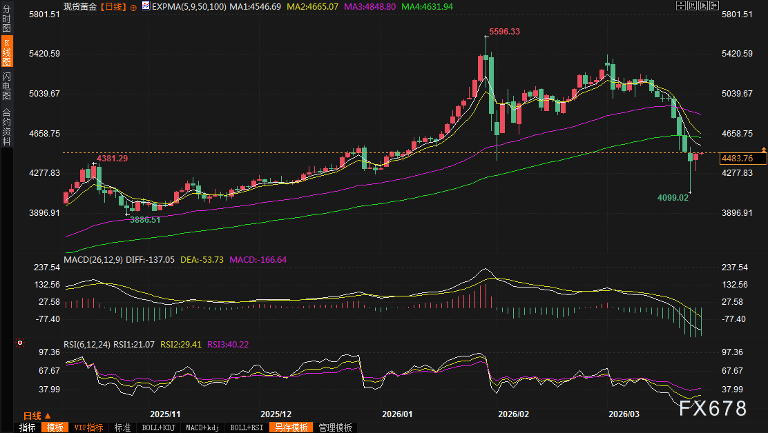768x433 pixels.
Task: Click the crosshair cursor icon
Action: (681, 6)
